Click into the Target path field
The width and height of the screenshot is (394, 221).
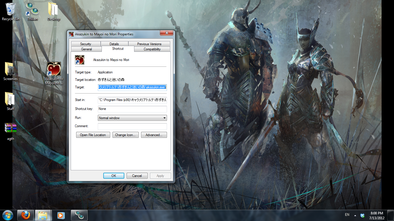pyautogui.click(x=132, y=87)
